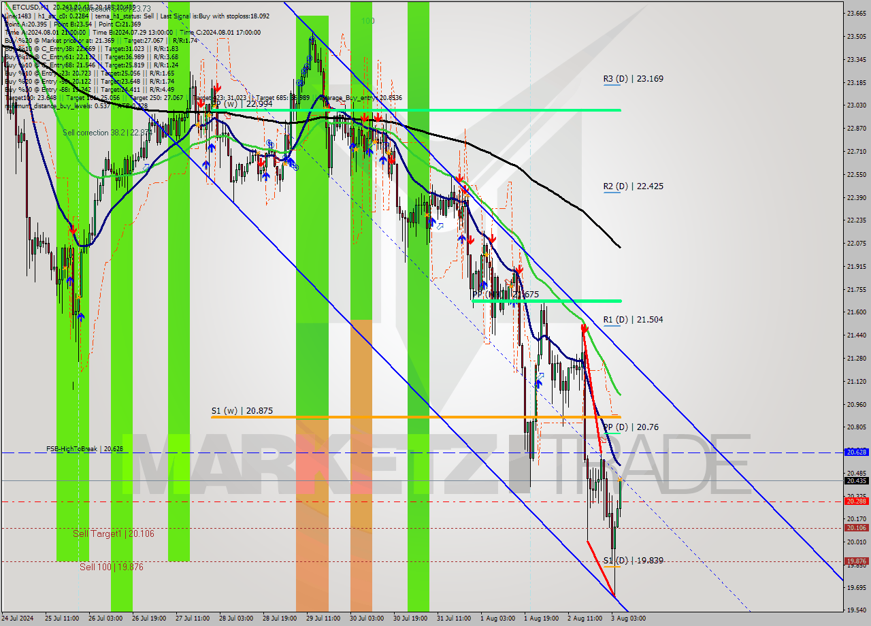Click the 2 Aug 11:00 time label

584,619
